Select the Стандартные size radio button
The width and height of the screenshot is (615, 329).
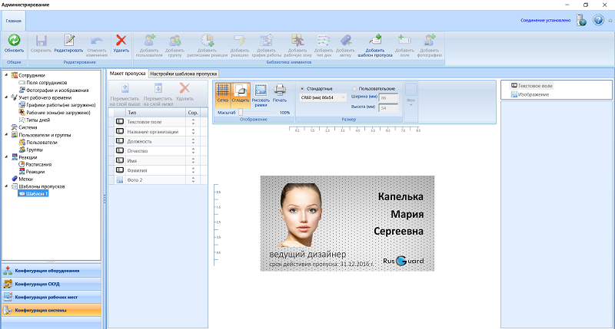click(x=302, y=88)
